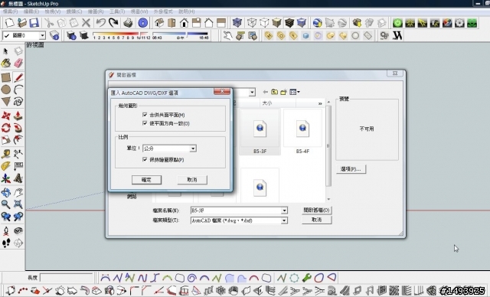Click the up-one-level folder icon in open dialog
The width and height of the screenshot is (490, 297).
(x=274, y=92)
